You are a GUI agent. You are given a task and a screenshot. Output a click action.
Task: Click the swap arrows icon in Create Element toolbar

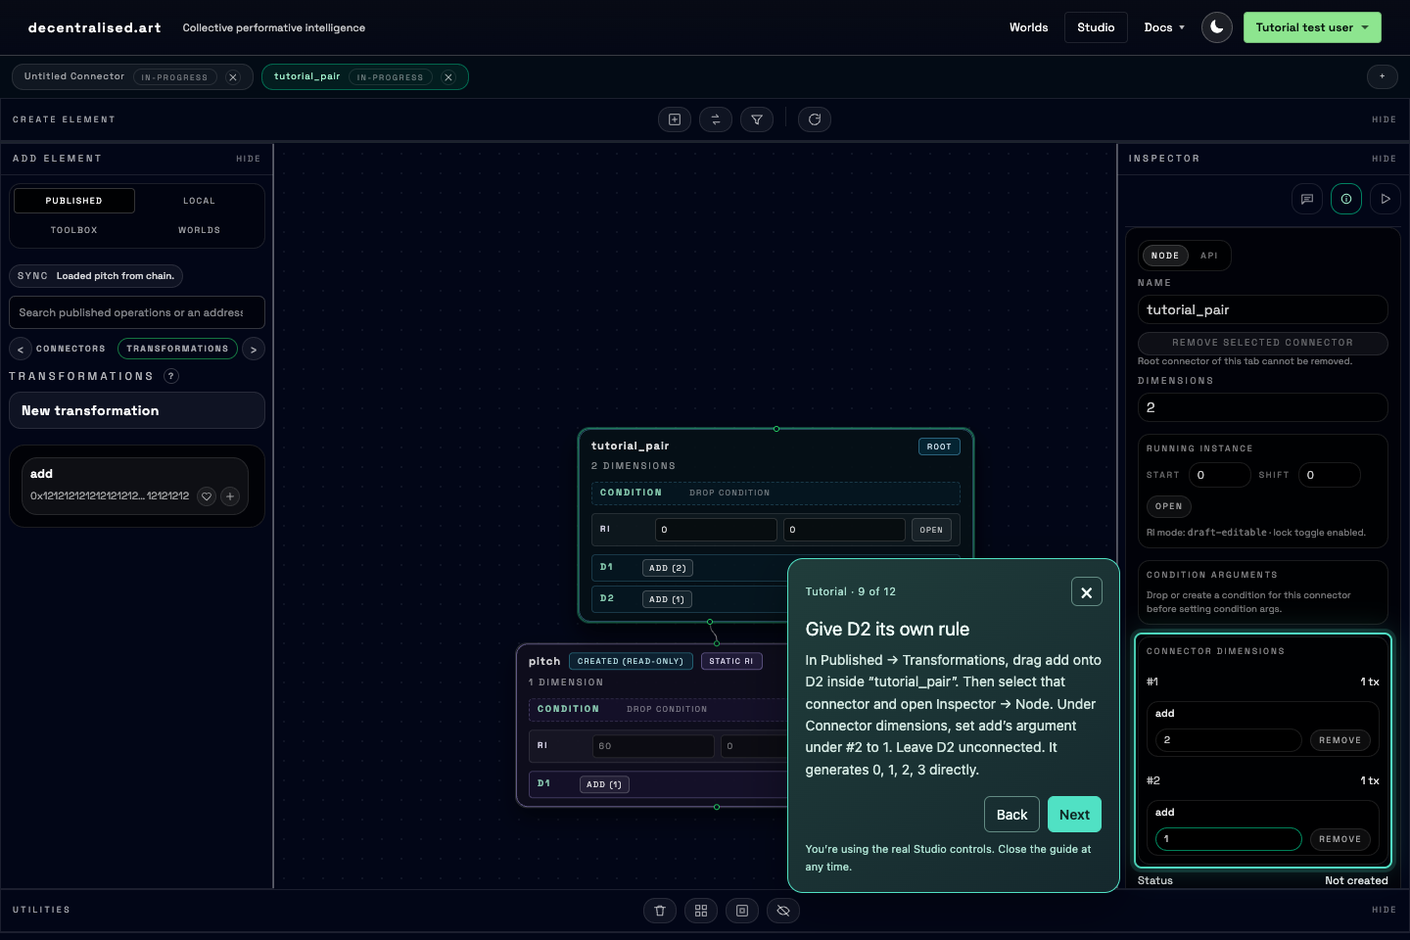[x=716, y=119]
